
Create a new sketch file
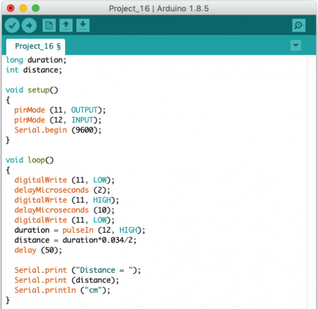[x=49, y=25]
